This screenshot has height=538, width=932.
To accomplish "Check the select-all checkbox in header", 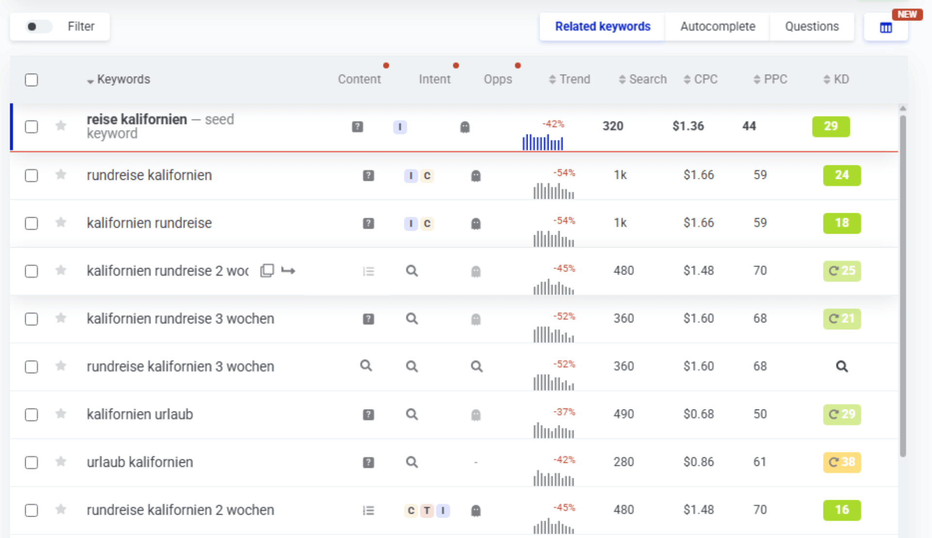I will (32, 79).
